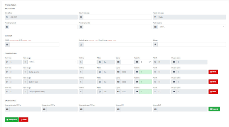Click the globe icon beside Mjera in row 1
The height and width of the screenshot is (127, 229).
tap(100, 62)
